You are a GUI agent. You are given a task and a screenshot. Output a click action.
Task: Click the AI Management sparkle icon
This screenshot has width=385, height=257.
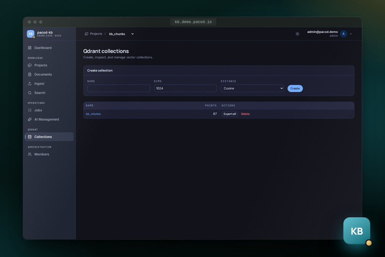tap(30, 120)
